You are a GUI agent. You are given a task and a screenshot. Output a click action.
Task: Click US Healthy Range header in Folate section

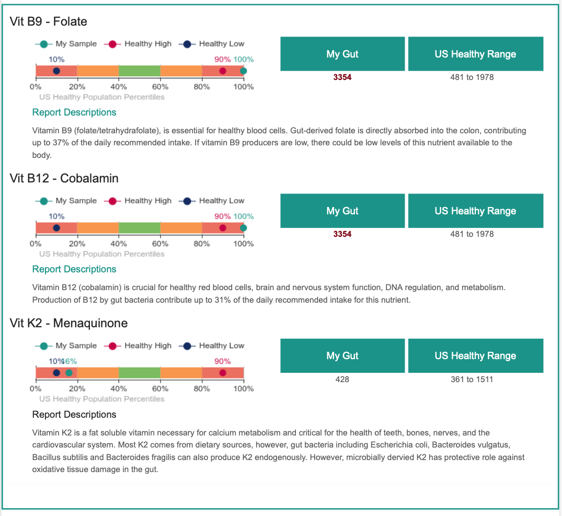476,54
